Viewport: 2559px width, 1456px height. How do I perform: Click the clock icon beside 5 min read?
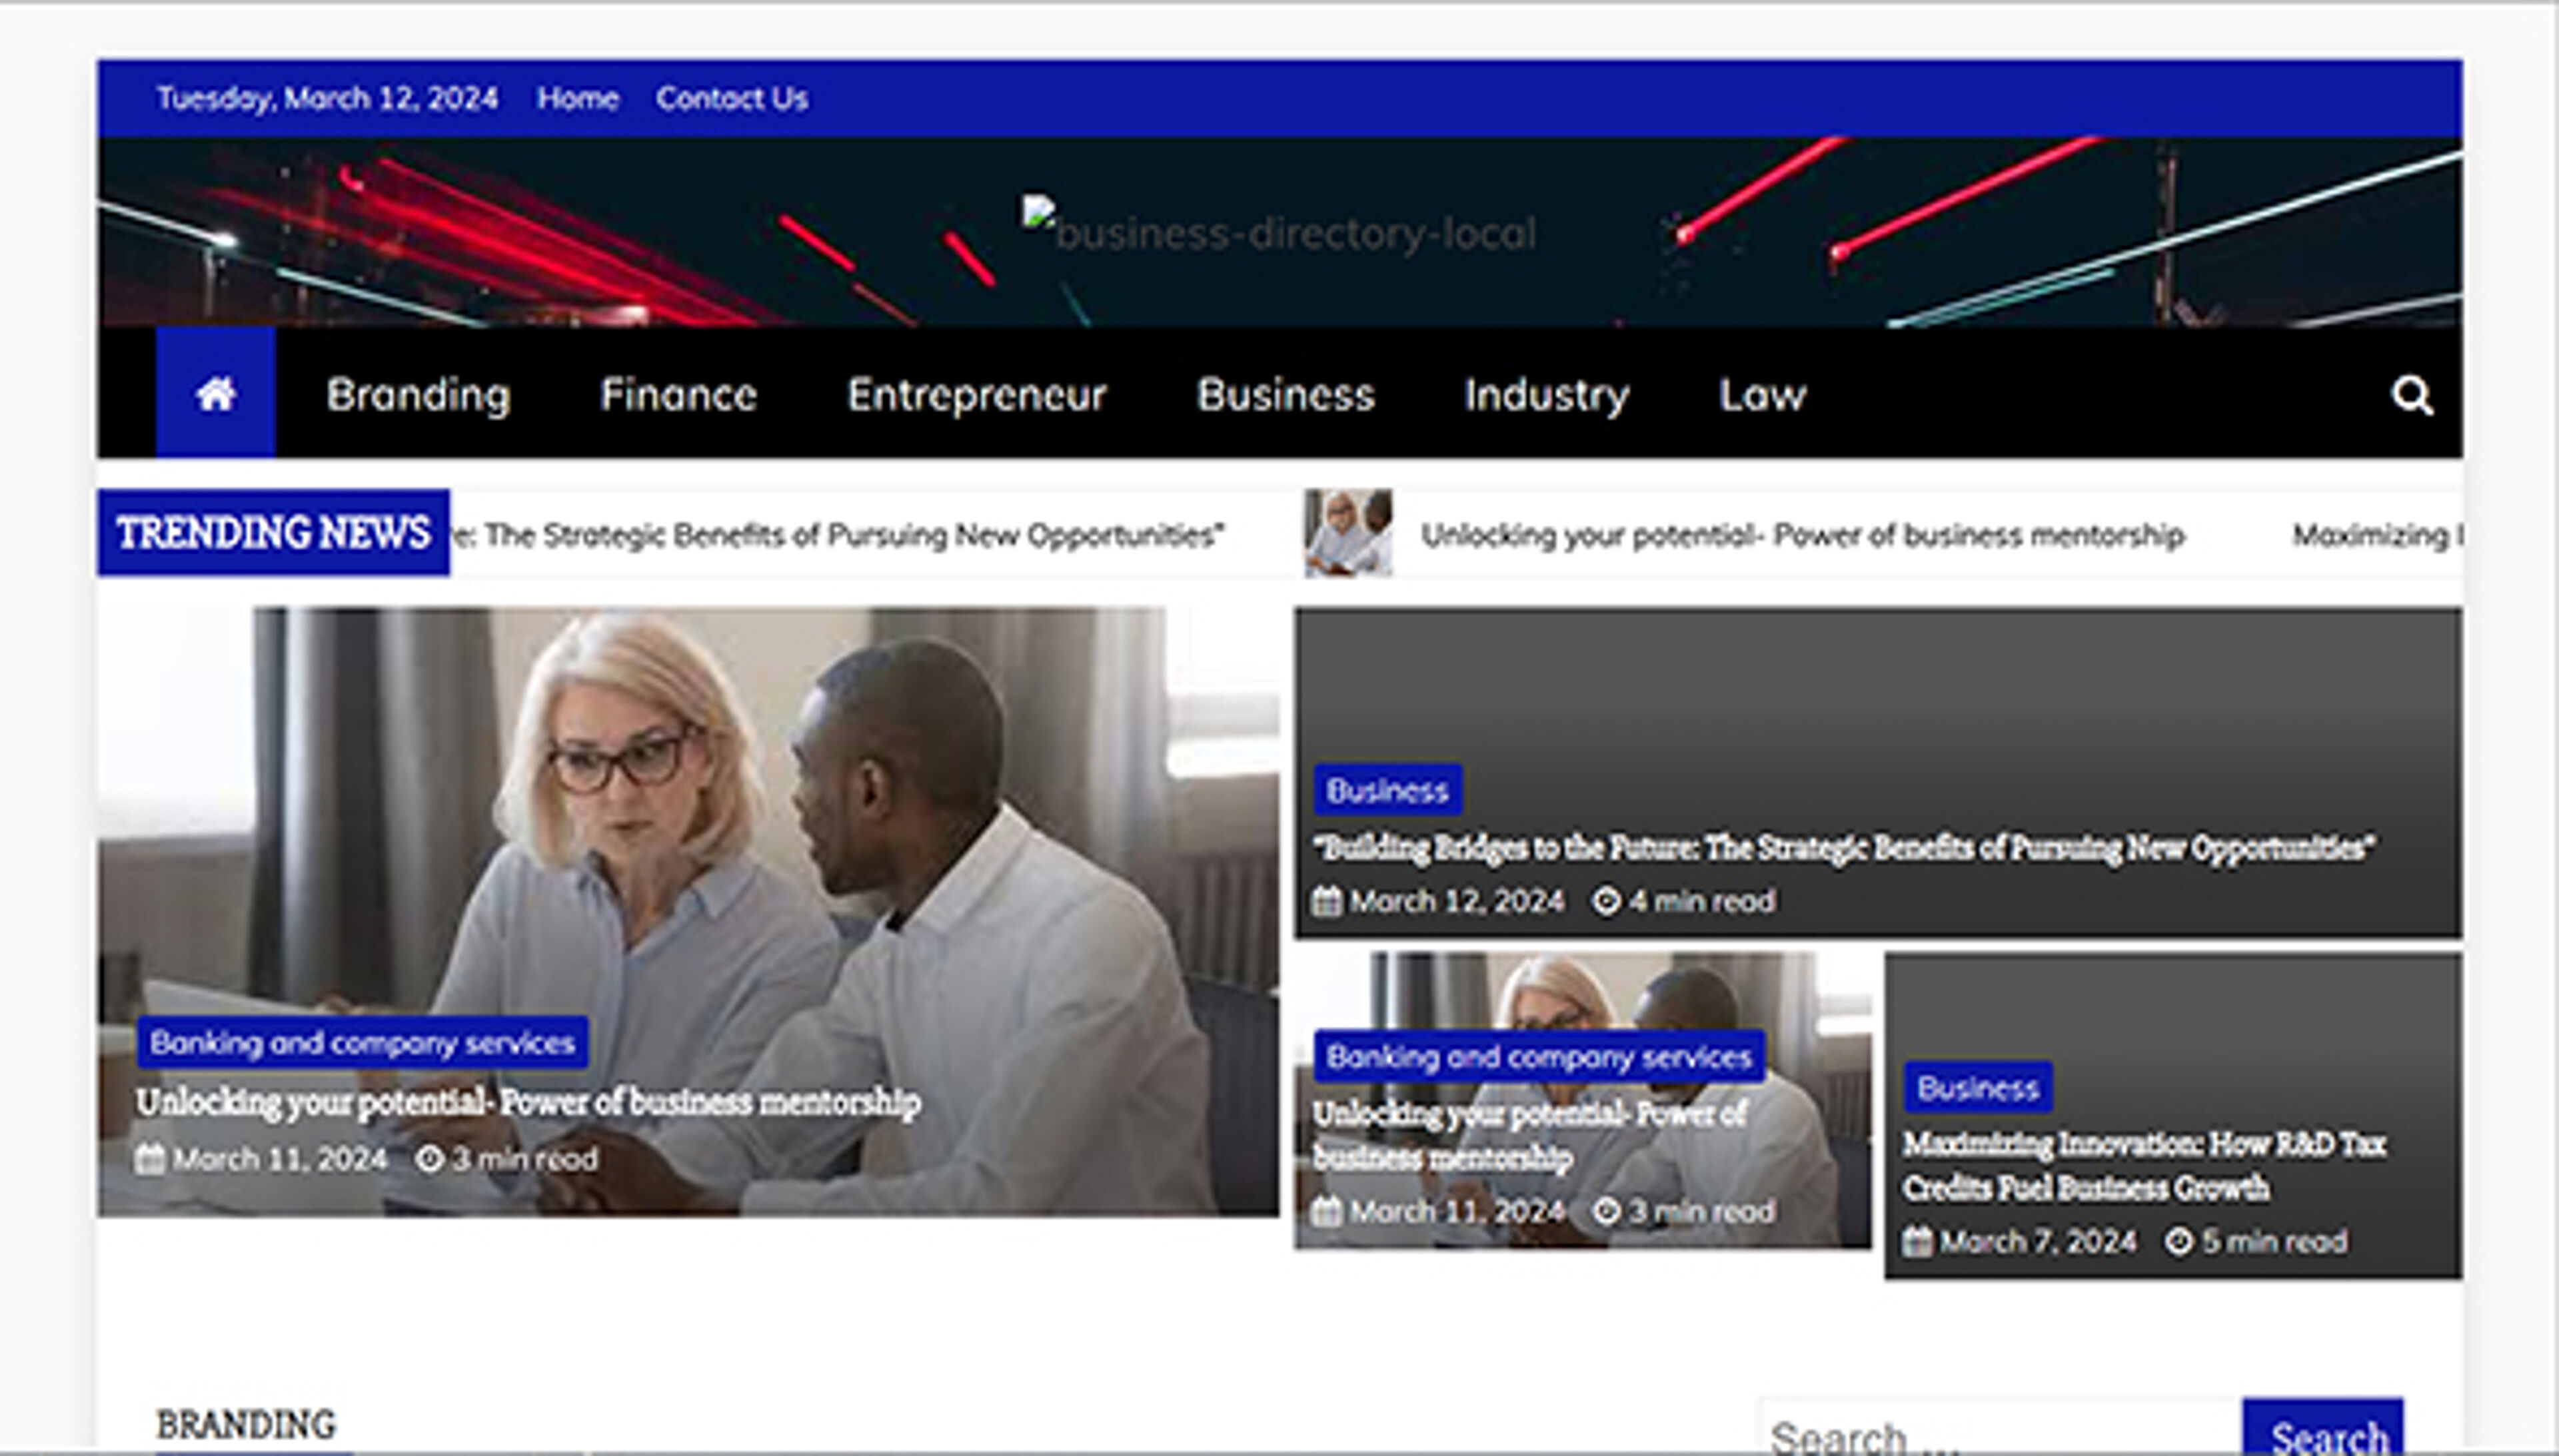point(2177,1241)
